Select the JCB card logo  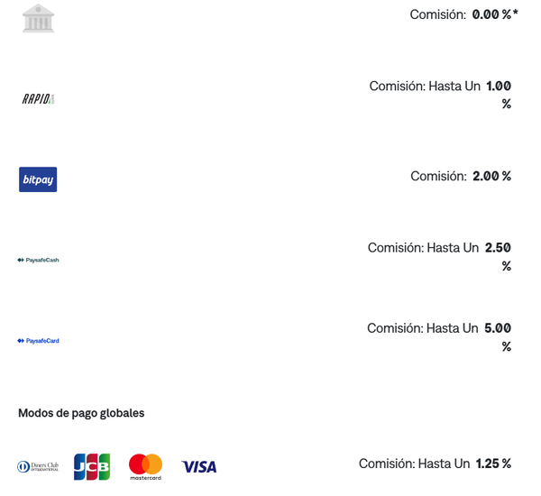coord(92,466)
